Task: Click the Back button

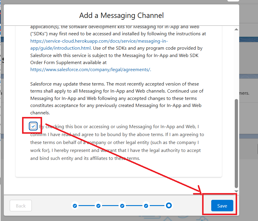Action: [x=21, y=206]
